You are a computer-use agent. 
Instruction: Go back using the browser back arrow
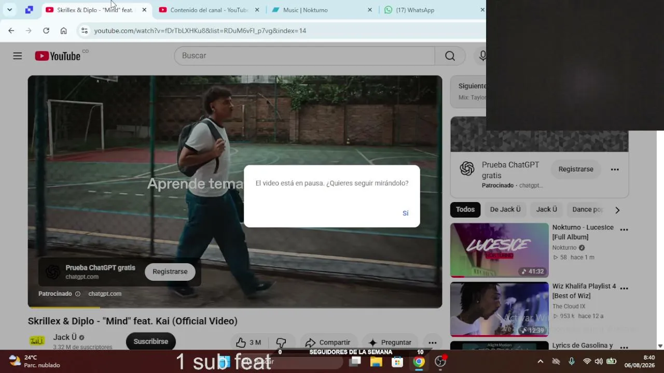click(x=11, y=31)
